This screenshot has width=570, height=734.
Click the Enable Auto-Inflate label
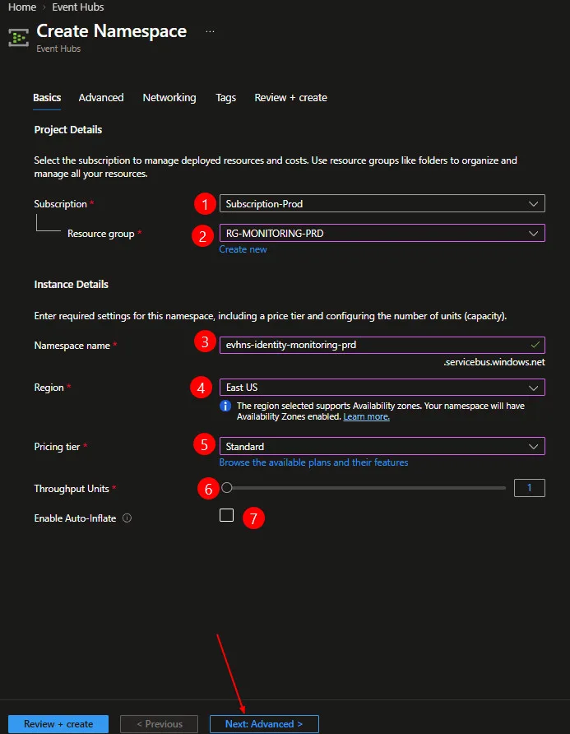click(x=75, y=518)
